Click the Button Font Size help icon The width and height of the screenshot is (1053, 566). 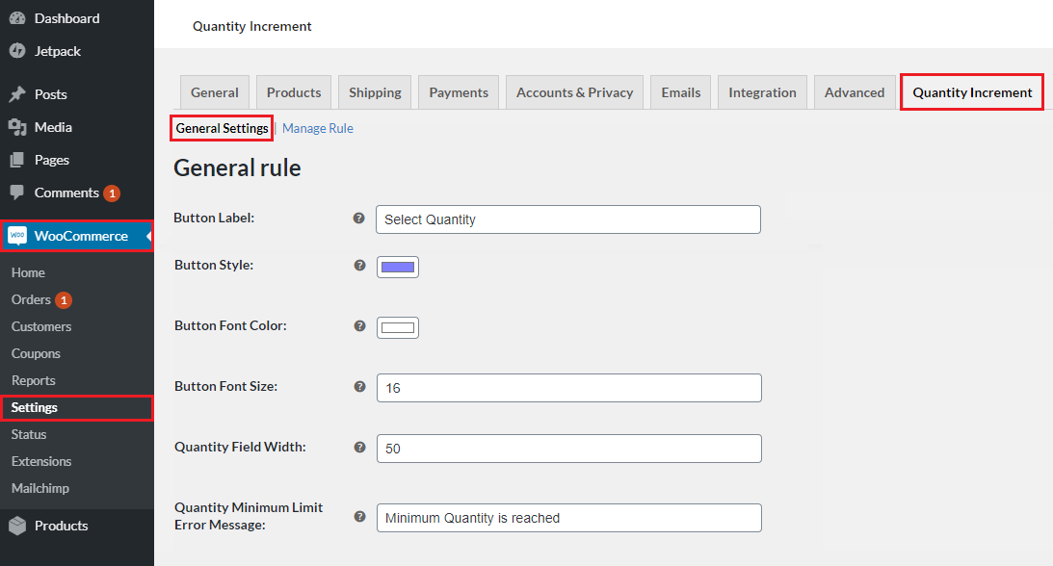(x=358, y=386)
